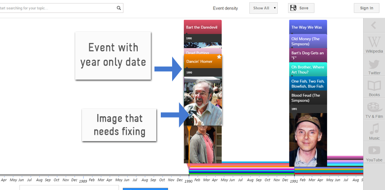Collapse the right sidebar with chevron
Viewport: 385px width, 190px height.
point(374,25)
